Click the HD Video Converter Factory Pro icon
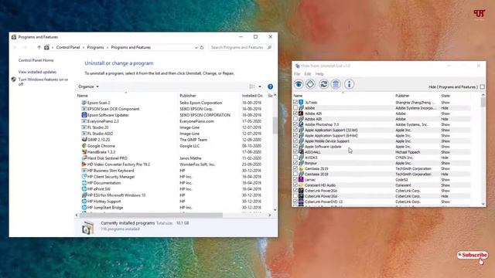Image resolution: width=495 pixels, height=278 pixels. pos(84,164)
